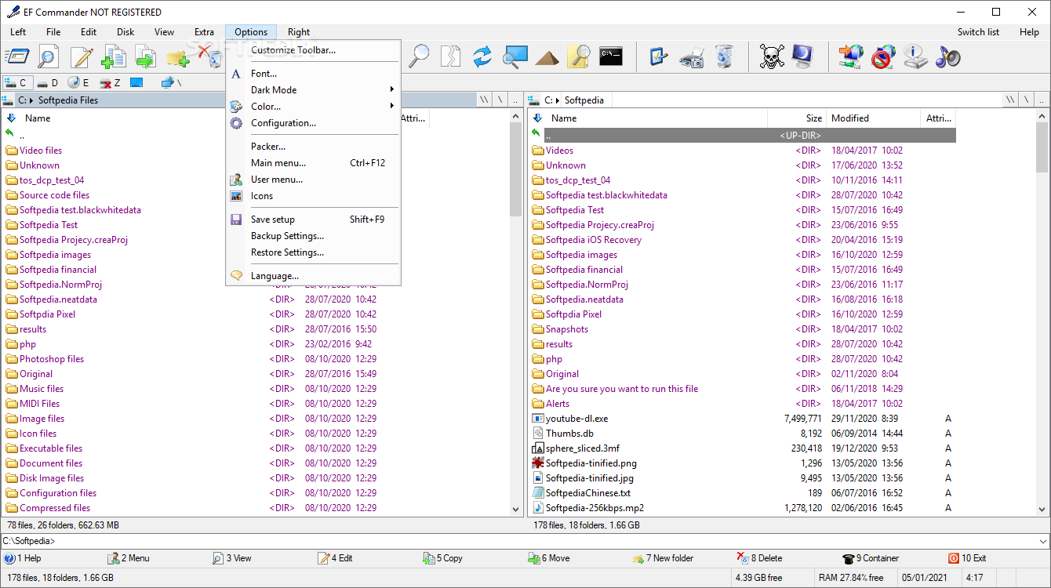Click the blue synchronize arrows icon
The height and width of the screenshot is (588, 1051).
[482, 56]
